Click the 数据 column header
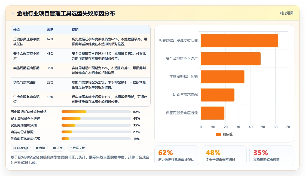Viewport: 305px width, 176px height. (x=50, y=30)
